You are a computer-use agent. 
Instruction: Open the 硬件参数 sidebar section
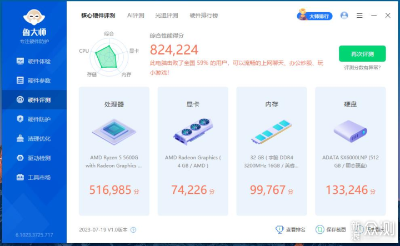click(34, 81)
